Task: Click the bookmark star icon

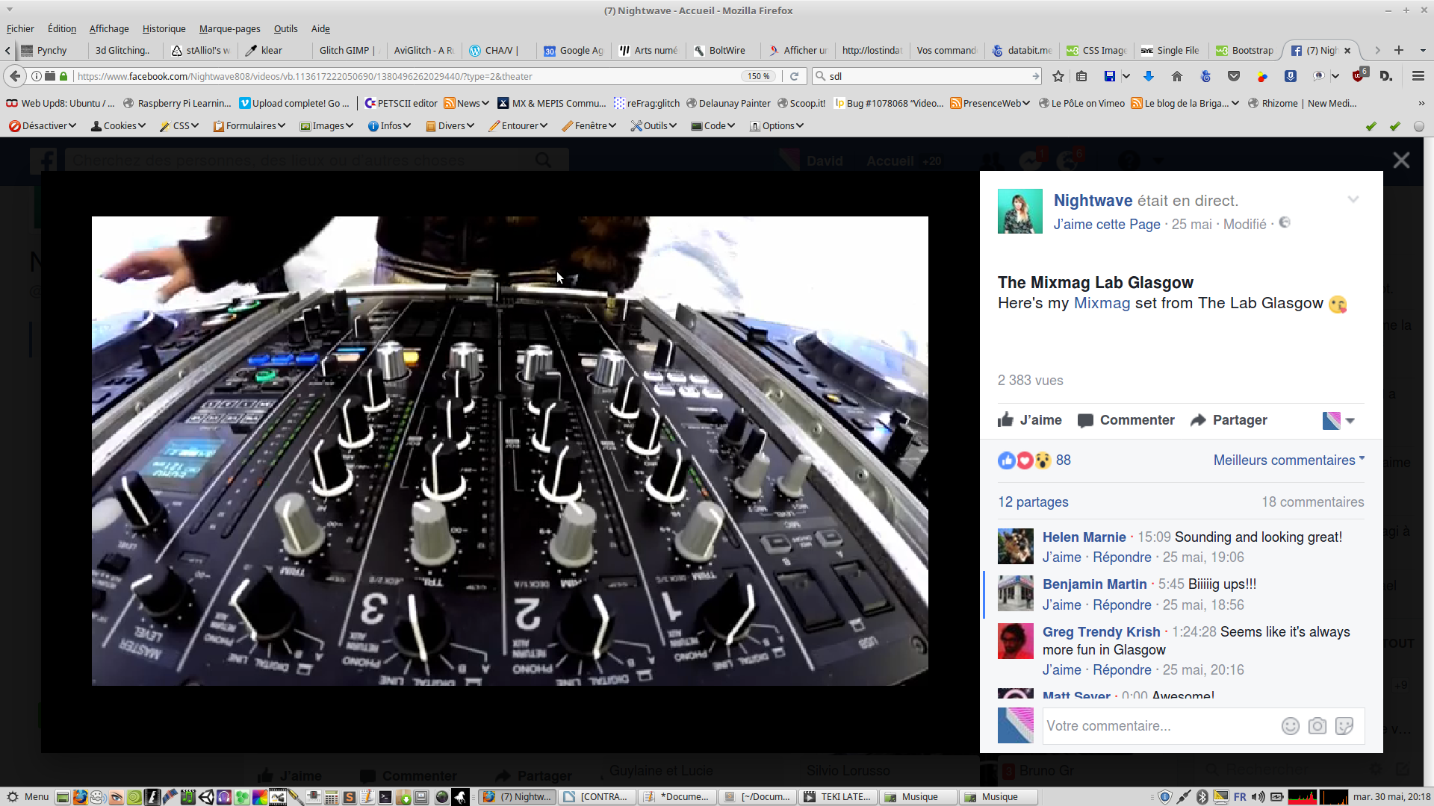Action: tap(1058, 76)
